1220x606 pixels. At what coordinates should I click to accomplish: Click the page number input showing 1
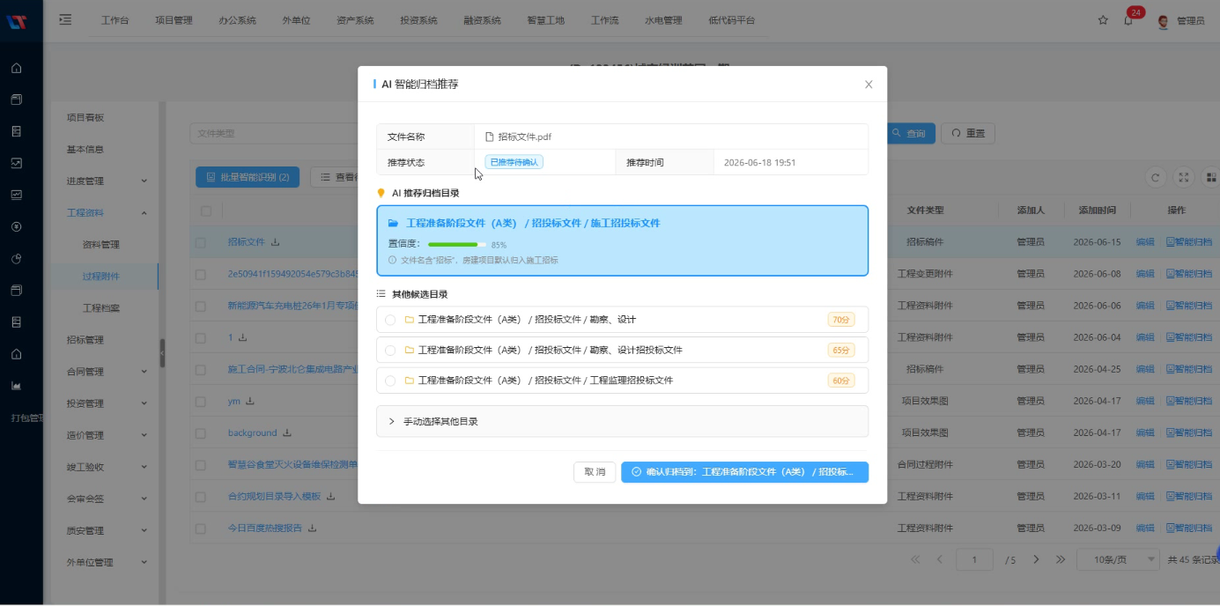[x=974, y=559]
